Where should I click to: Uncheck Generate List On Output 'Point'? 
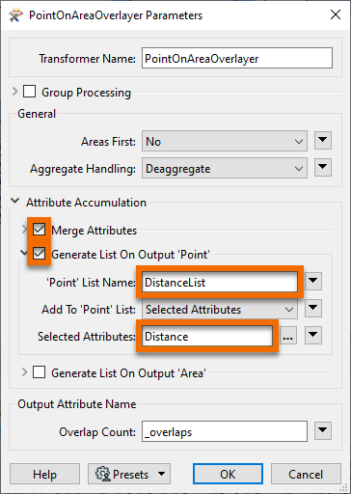(x=39, y=254)
